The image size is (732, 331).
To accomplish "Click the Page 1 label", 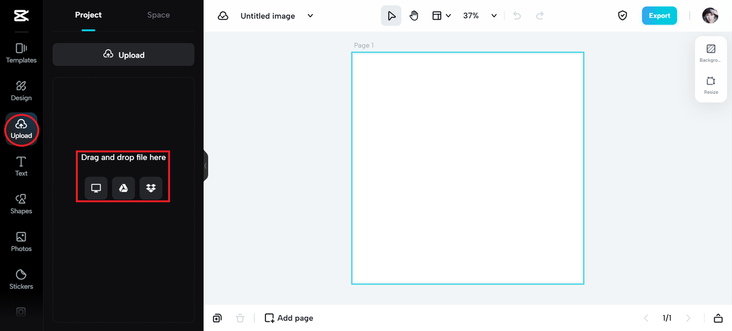I will (x=364, y=45).
